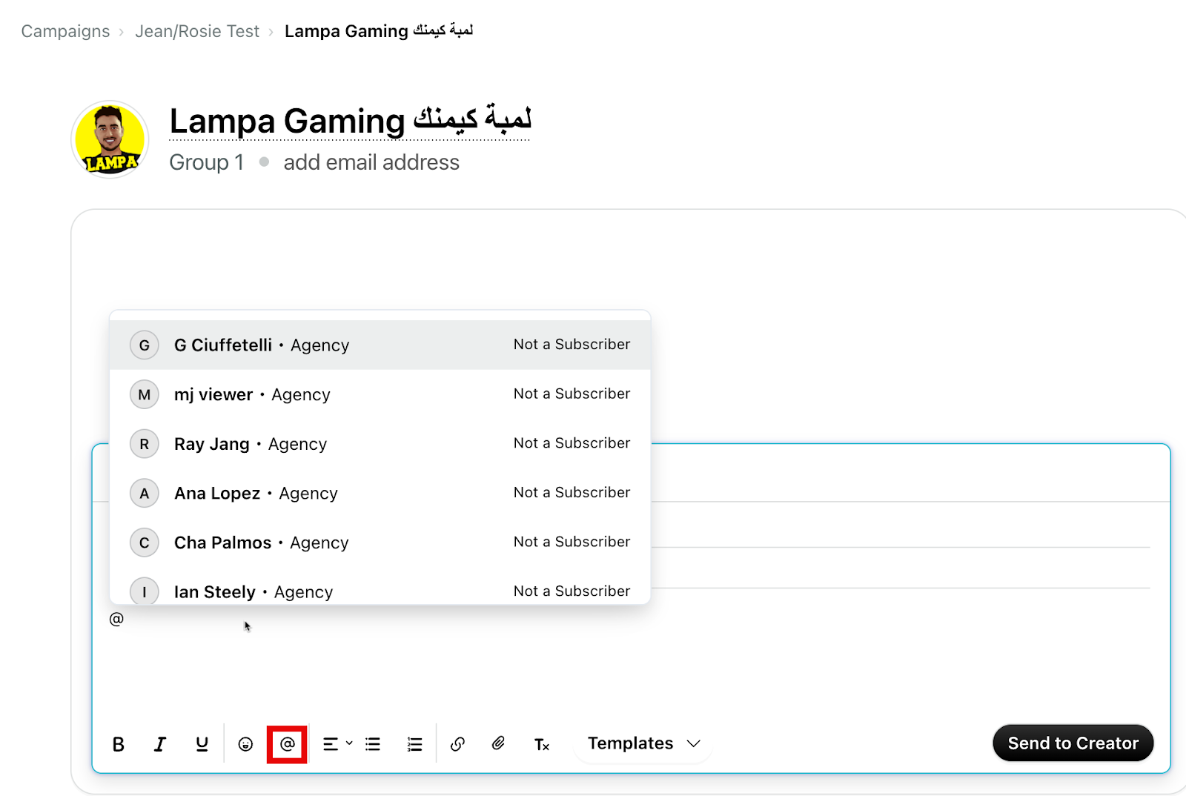
Task: Pick Ana Lopez from suggestions
Action: pyautogui.click(x=380, y=493)
